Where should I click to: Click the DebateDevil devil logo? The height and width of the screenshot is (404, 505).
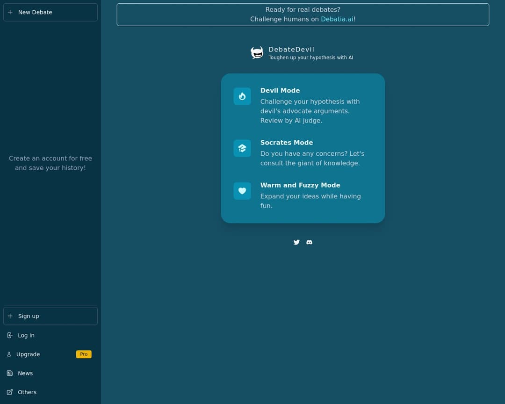[x=257, y=53]
